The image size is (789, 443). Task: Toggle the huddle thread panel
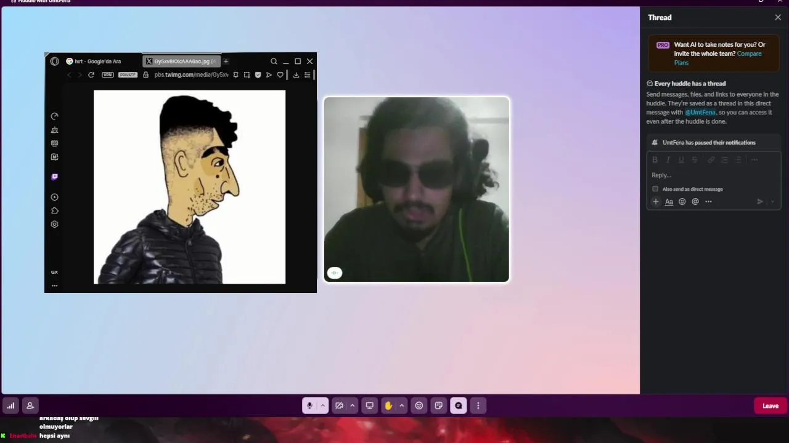click(x=459, y=405)
